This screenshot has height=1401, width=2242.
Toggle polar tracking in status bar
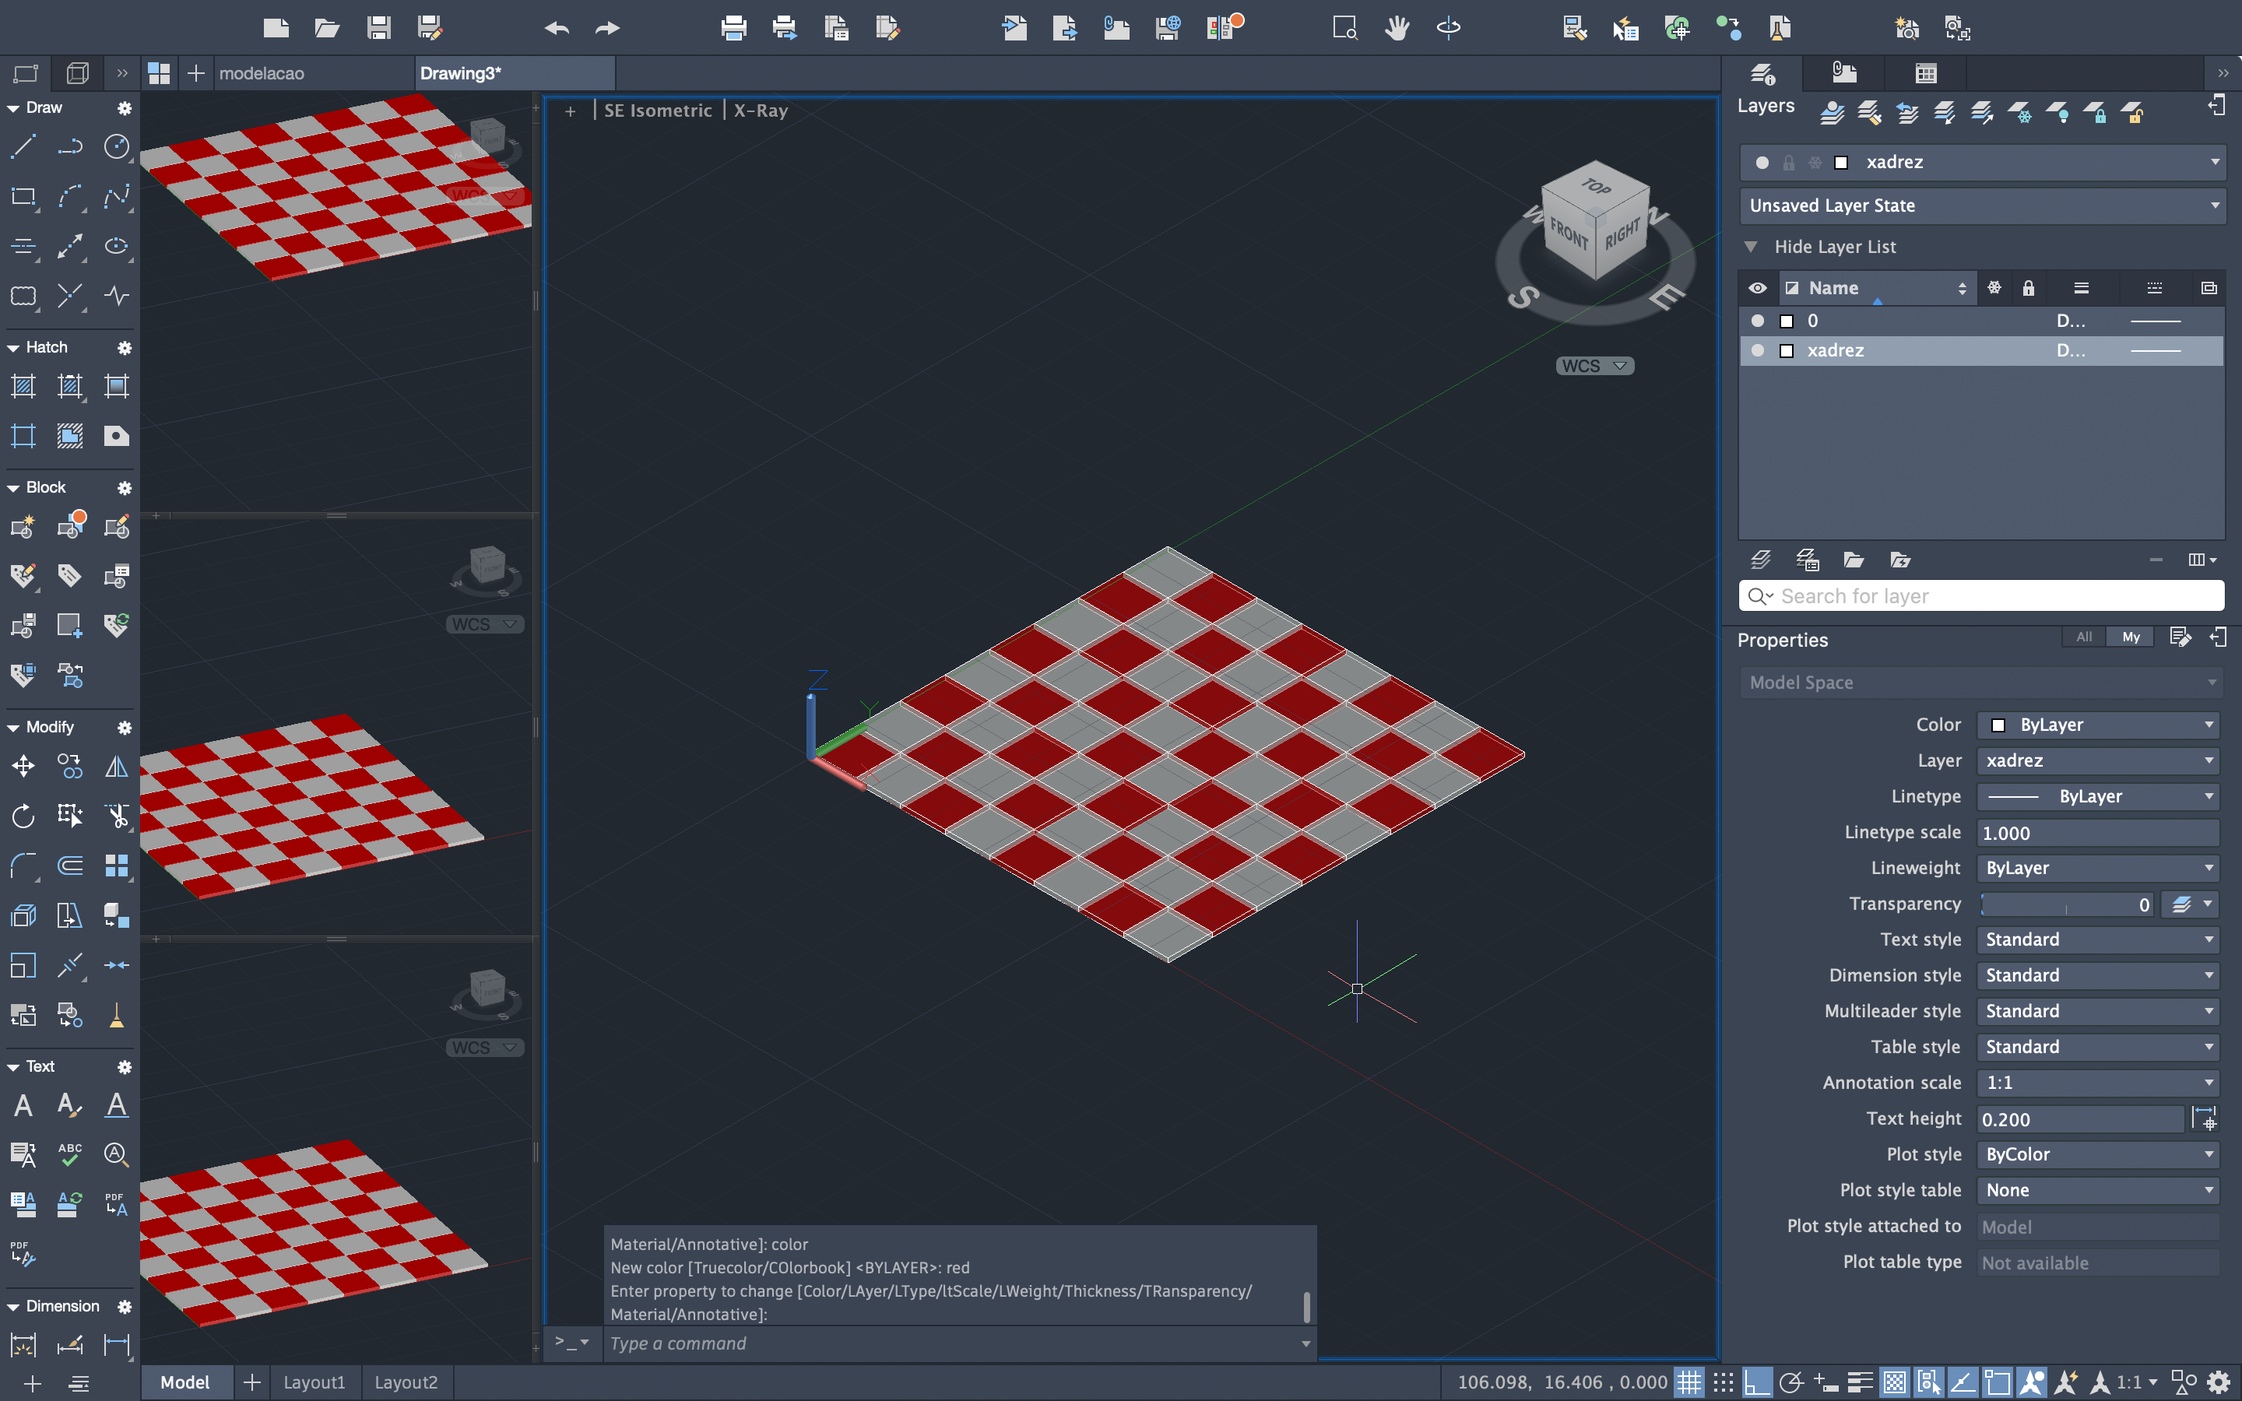[1790, 1382]
